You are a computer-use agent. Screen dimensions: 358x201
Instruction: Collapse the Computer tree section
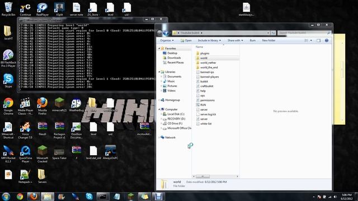[x=159, y=109]
